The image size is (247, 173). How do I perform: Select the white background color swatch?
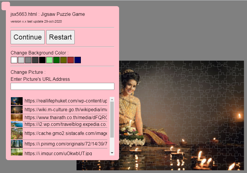click(14, 60)
